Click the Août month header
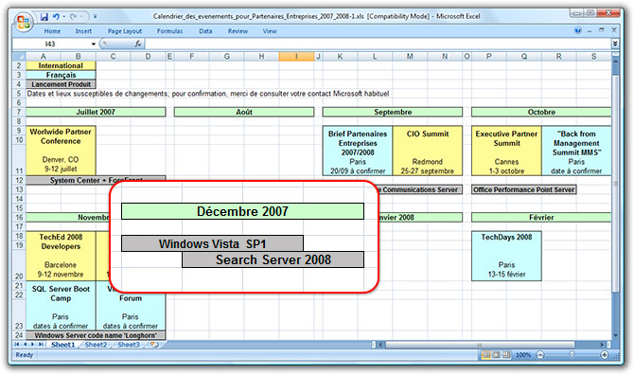Viewport: 634px width, 375px height. (x=244, y=112)
